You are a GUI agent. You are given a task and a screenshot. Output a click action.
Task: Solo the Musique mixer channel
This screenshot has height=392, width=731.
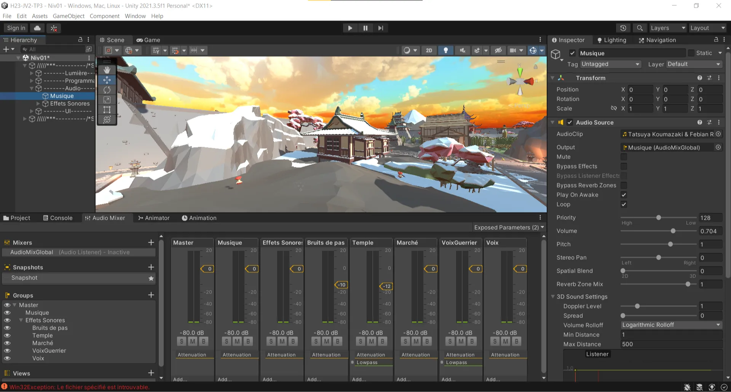(x=226, y=341)
